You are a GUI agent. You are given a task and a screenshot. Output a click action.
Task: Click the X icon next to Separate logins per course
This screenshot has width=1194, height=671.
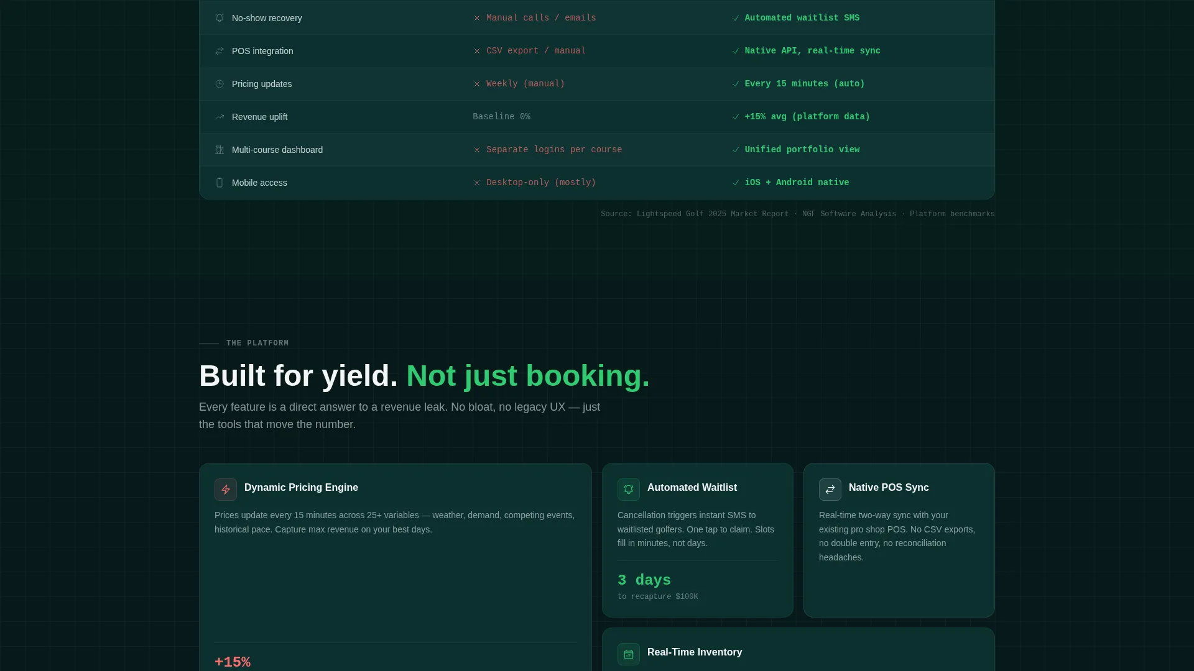[x=477, y=150]
